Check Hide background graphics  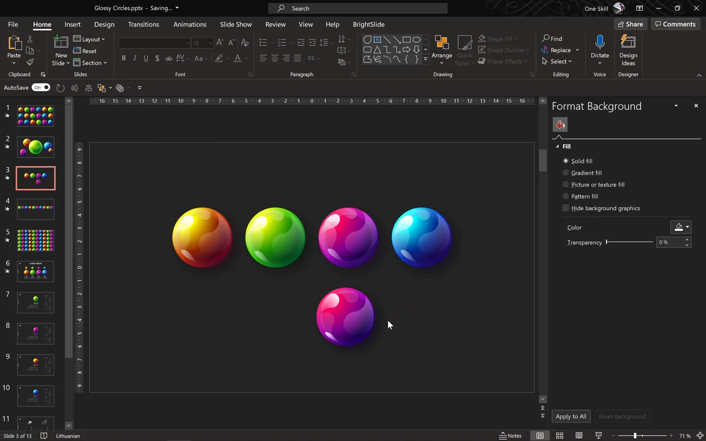565,208
